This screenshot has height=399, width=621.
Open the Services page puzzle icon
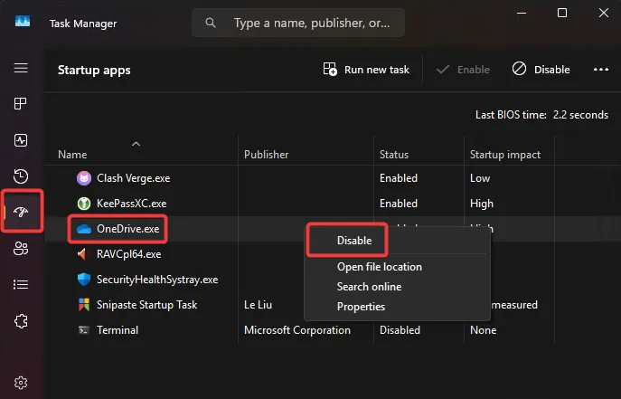(21, 321)
